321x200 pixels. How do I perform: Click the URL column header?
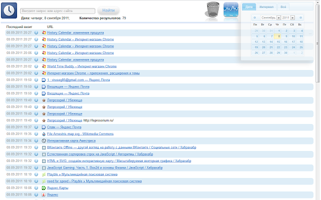click(50, 26)
